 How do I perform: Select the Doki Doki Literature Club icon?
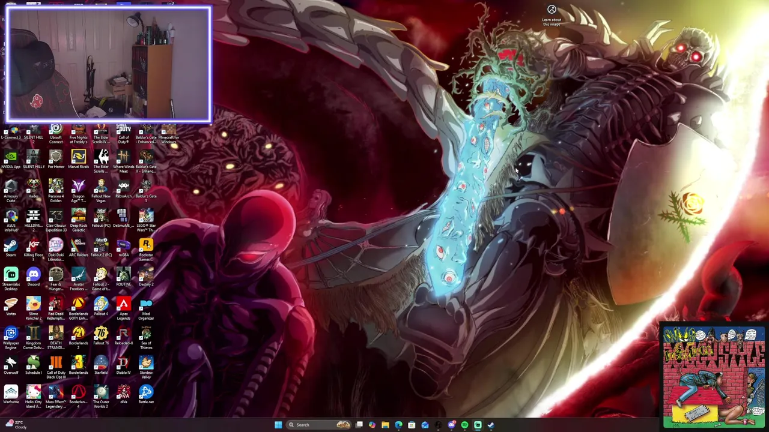(56, 250)
